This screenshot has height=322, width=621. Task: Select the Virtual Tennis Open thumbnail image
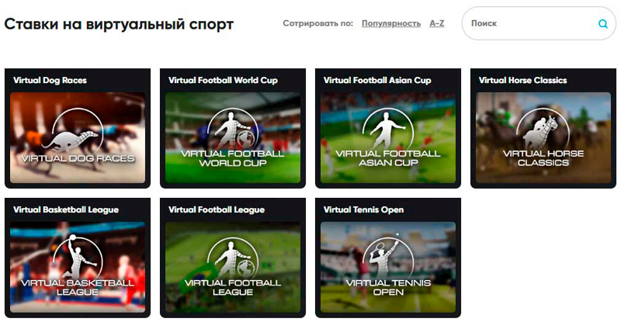click(388, 267)
